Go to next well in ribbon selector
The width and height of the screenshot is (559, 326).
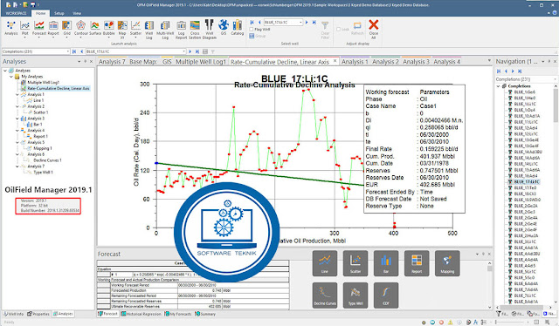(x=307, y=22)
